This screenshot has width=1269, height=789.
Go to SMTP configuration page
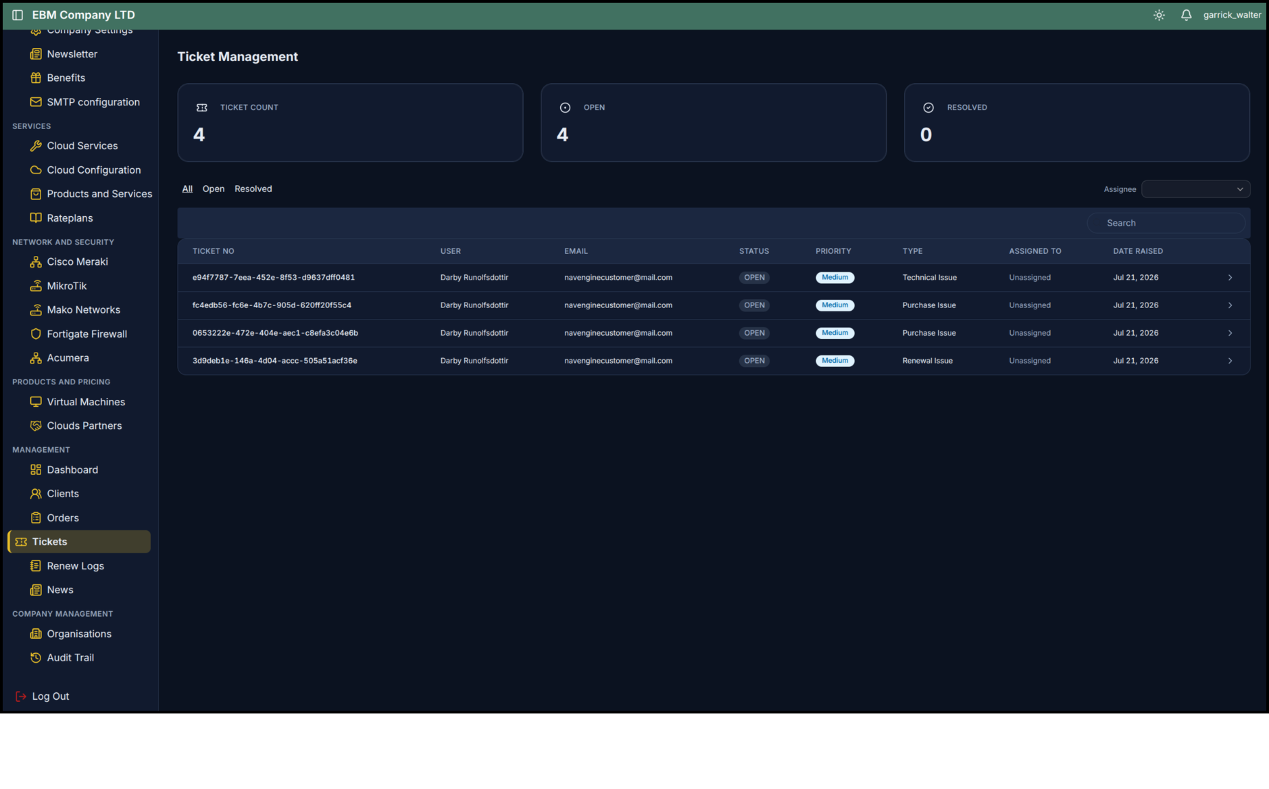[93, 102]
